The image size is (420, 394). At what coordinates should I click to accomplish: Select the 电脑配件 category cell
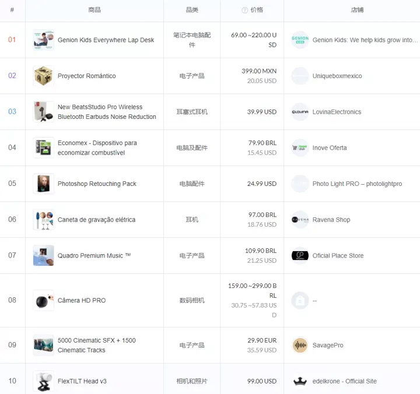[x=192, y=184]
